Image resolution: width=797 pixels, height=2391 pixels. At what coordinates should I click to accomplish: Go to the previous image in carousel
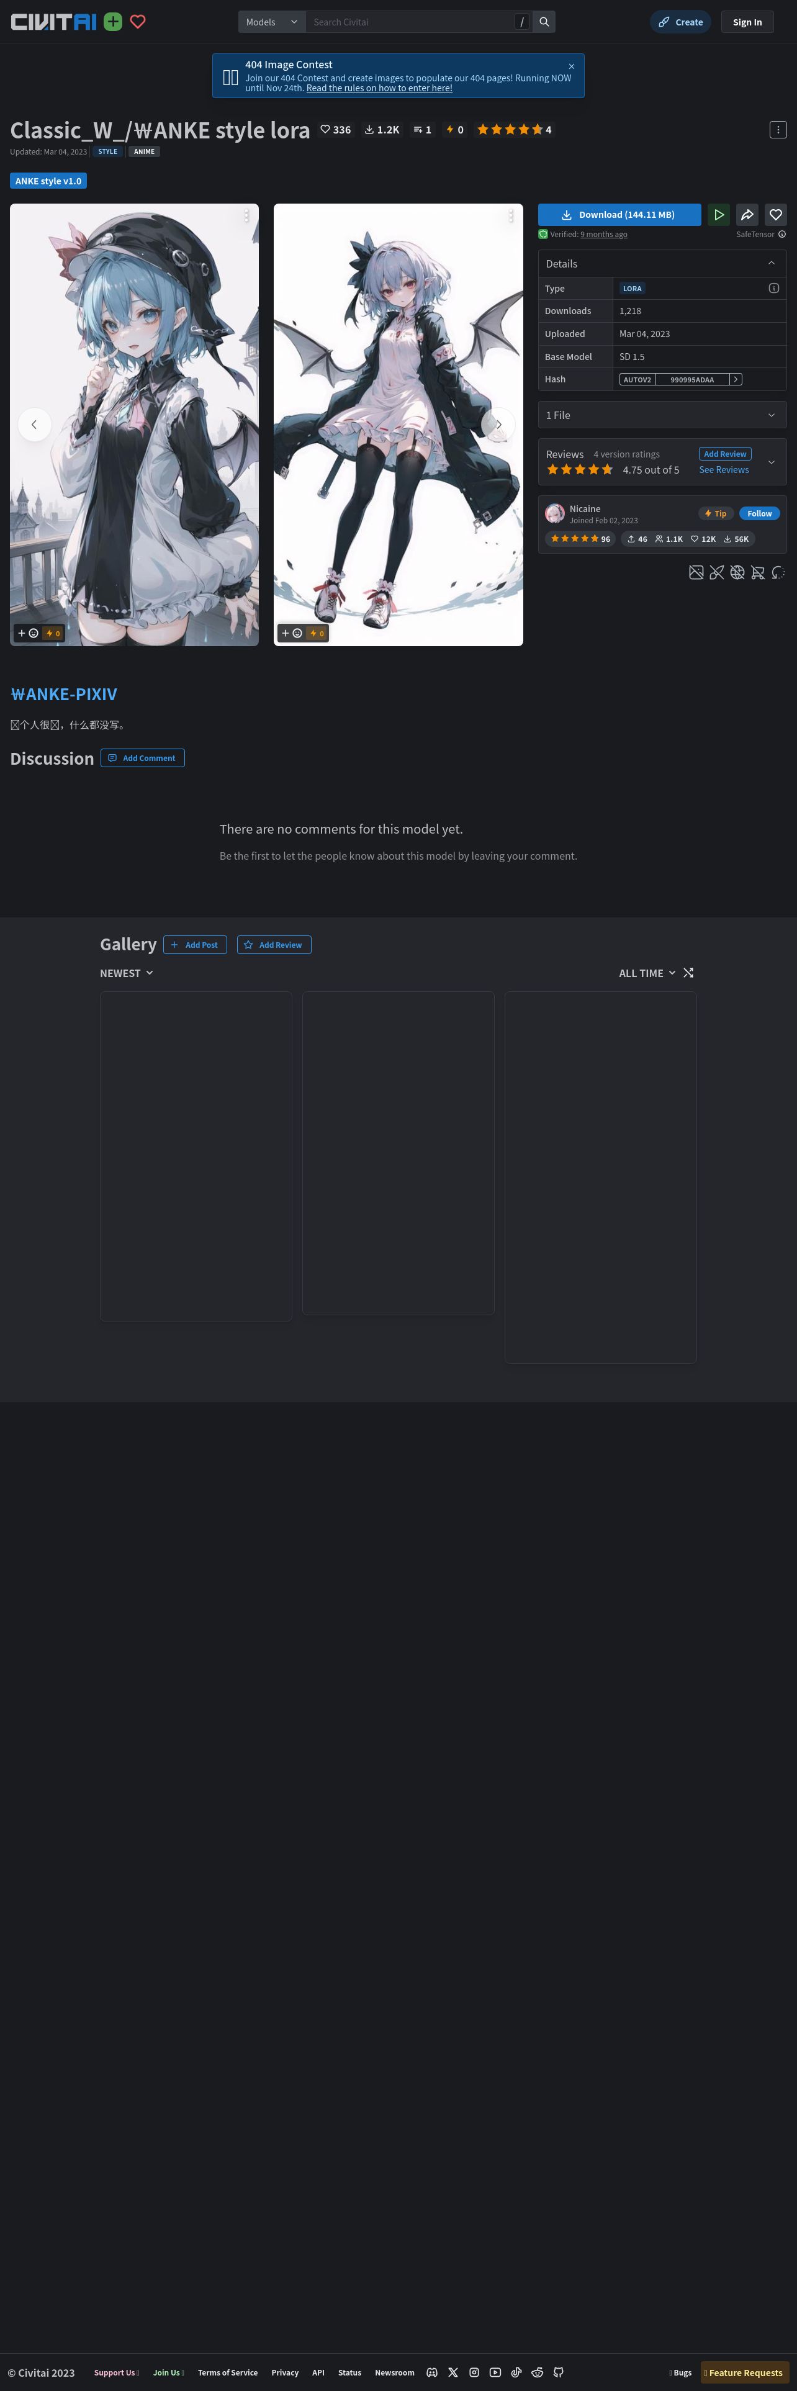(x=34, y=424)
